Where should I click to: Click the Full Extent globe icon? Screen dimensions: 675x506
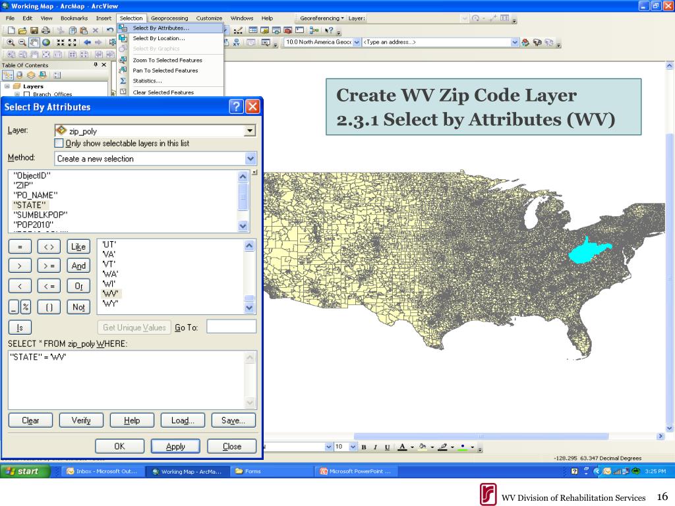point(45,42)
